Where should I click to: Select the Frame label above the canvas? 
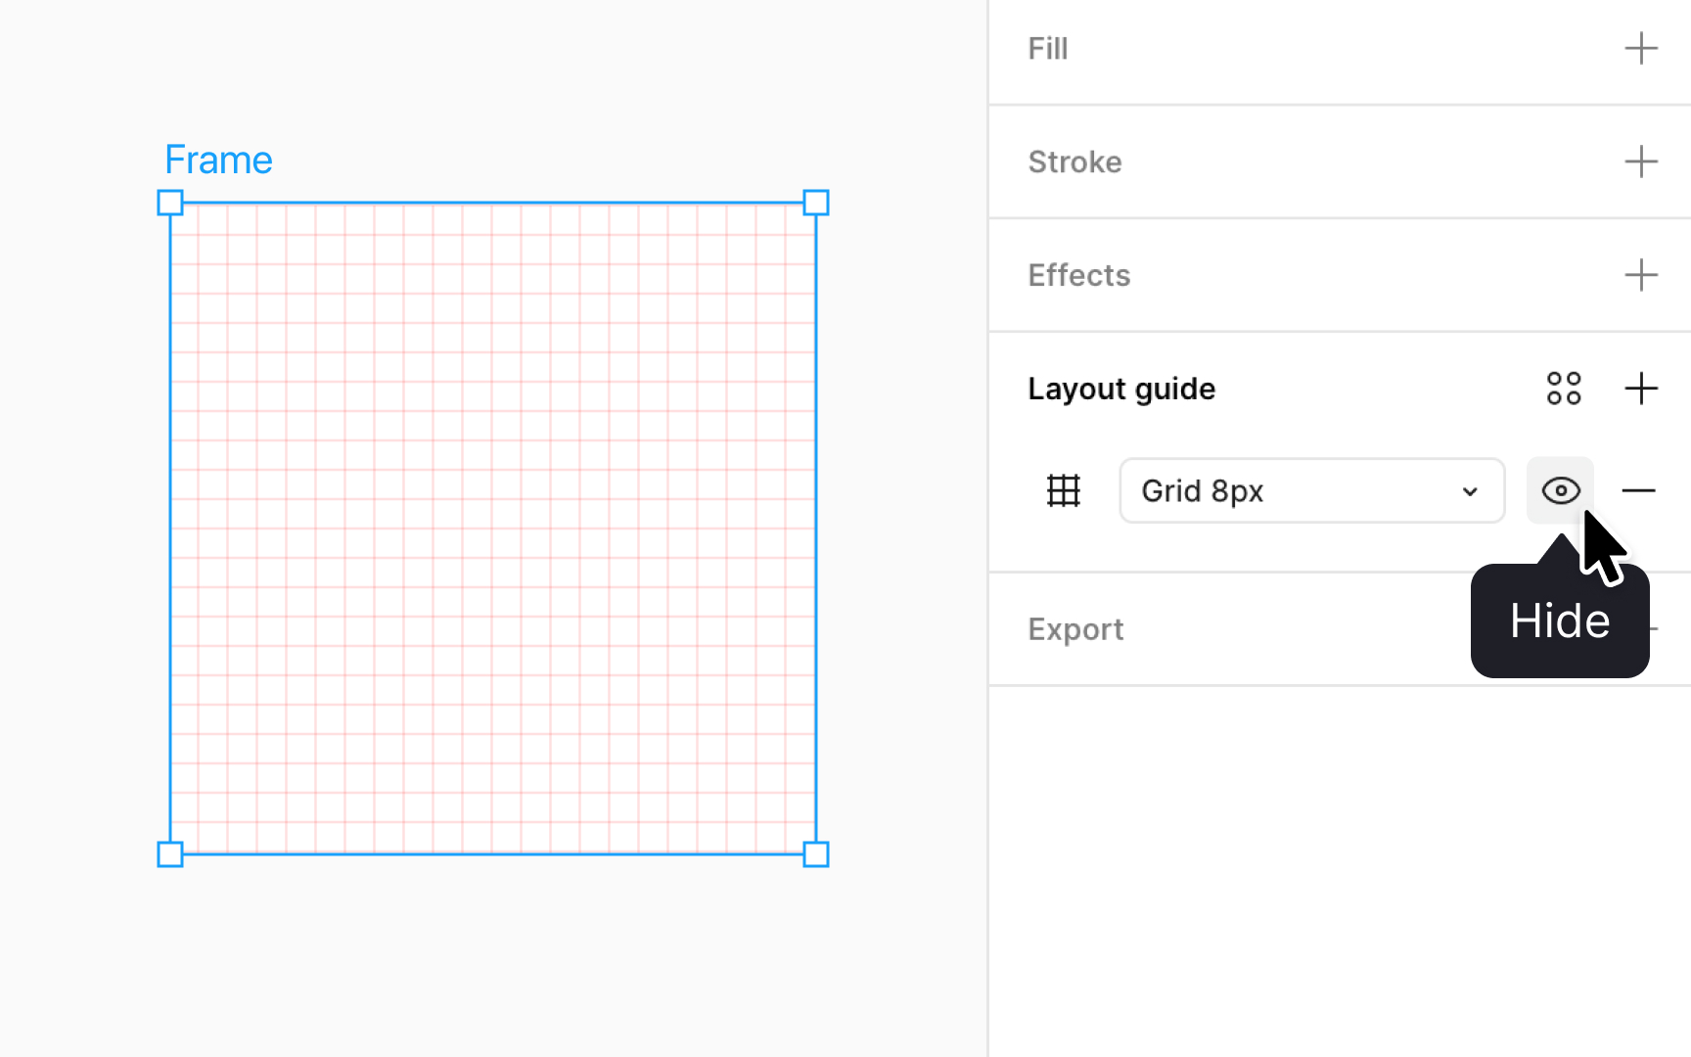[218, 159]
